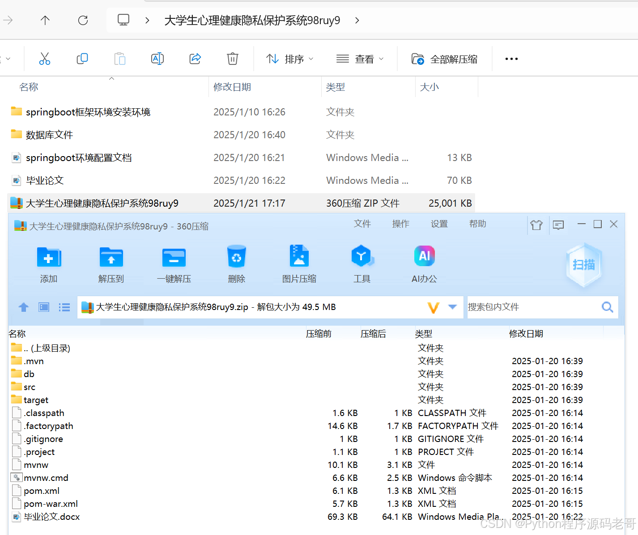Switch to icon view in 360压缩

point(44,307)
